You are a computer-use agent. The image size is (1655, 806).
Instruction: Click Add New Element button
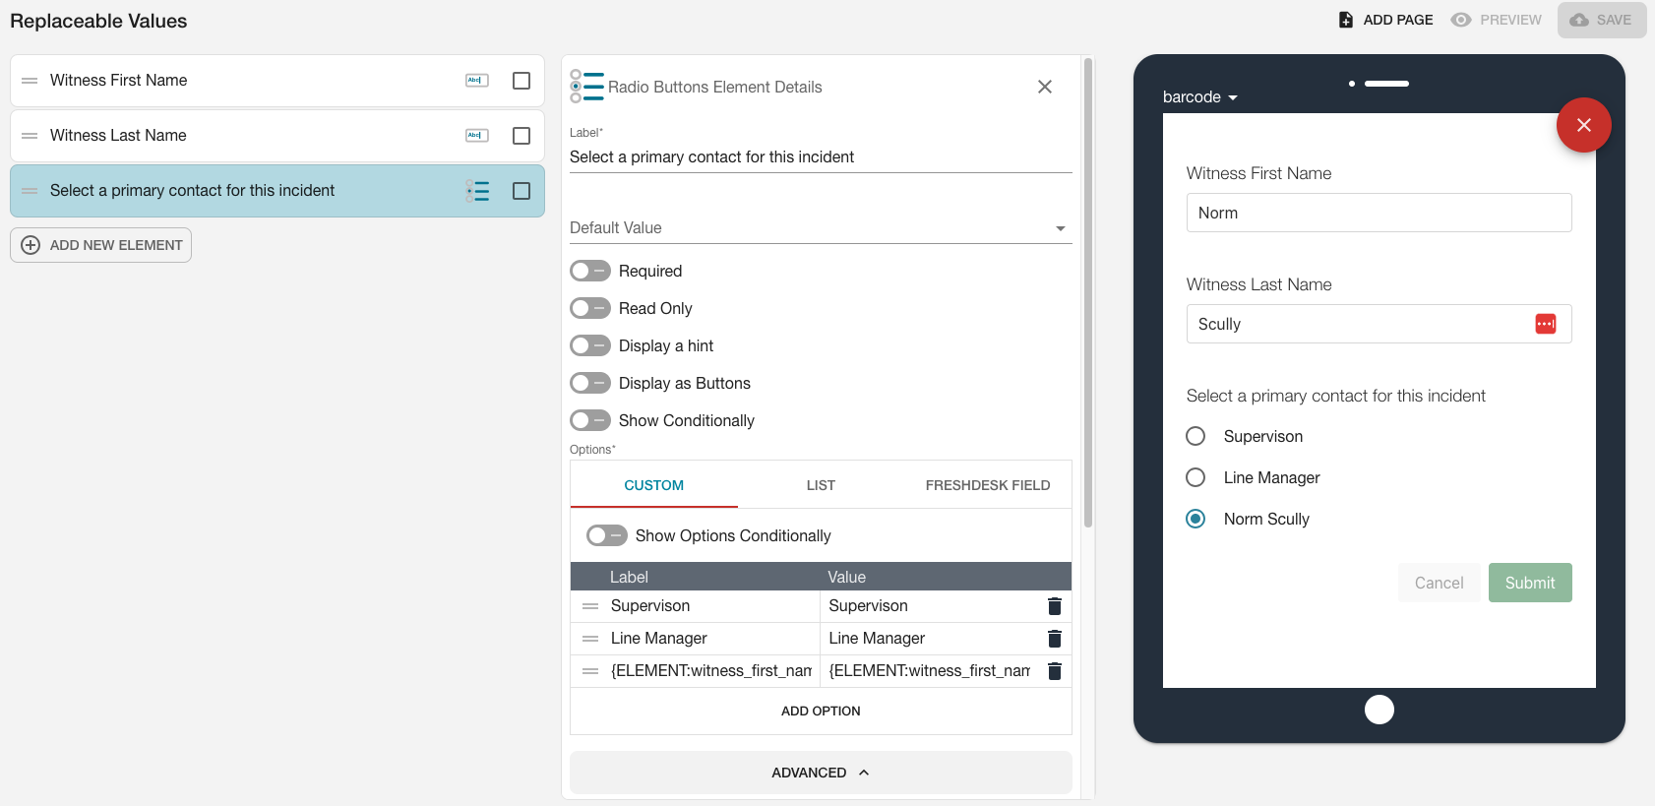tap(100, 245)
